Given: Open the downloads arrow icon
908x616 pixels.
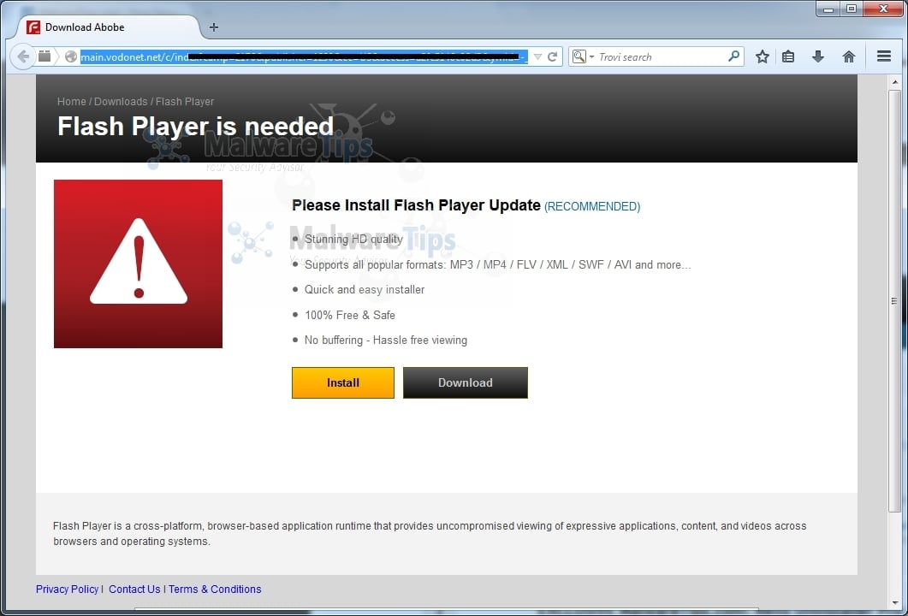Looking at the screenshot, I should coord(817,56).
